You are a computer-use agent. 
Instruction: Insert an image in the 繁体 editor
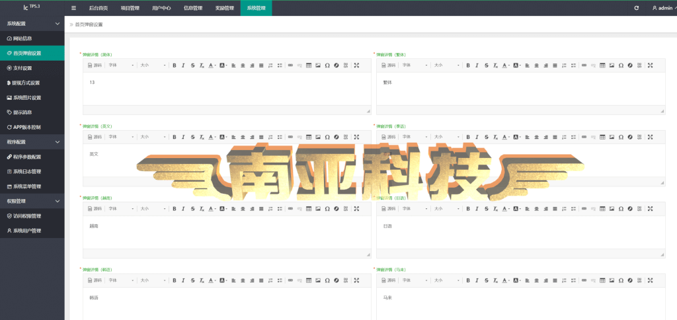coord(612,65)
